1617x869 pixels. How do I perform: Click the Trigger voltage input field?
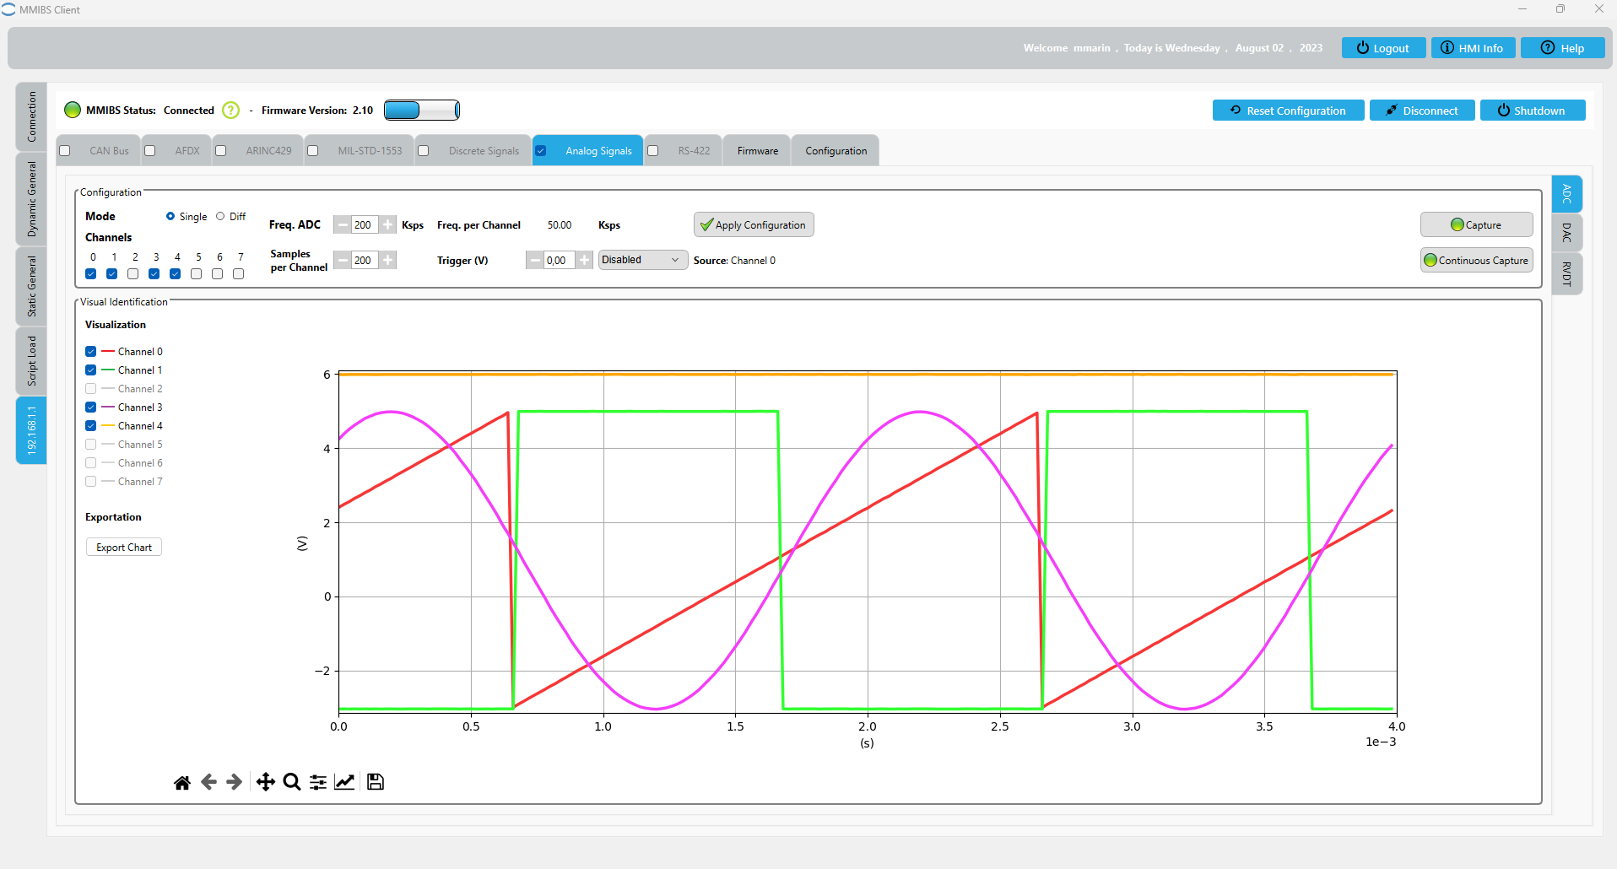(x=558, y=261)
